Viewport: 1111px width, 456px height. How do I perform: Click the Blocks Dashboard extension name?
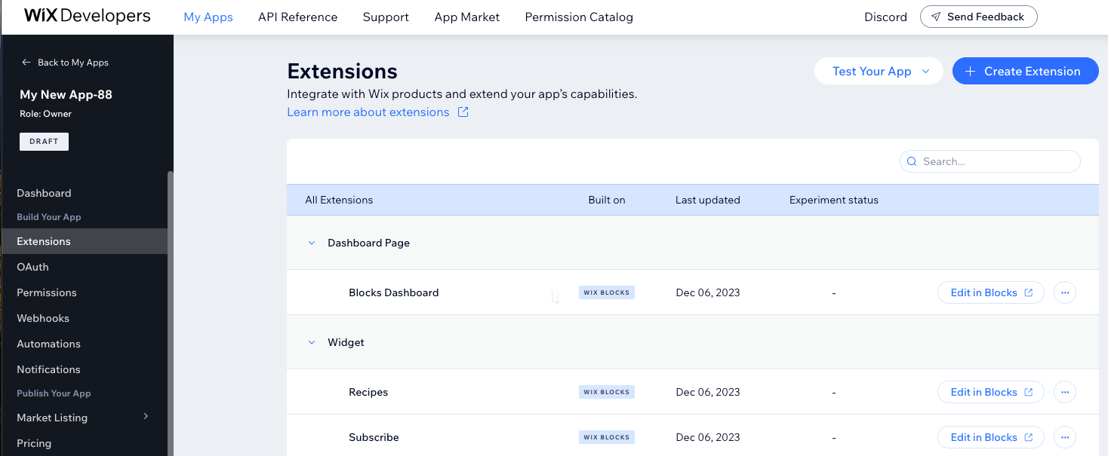tap(393, 292)
